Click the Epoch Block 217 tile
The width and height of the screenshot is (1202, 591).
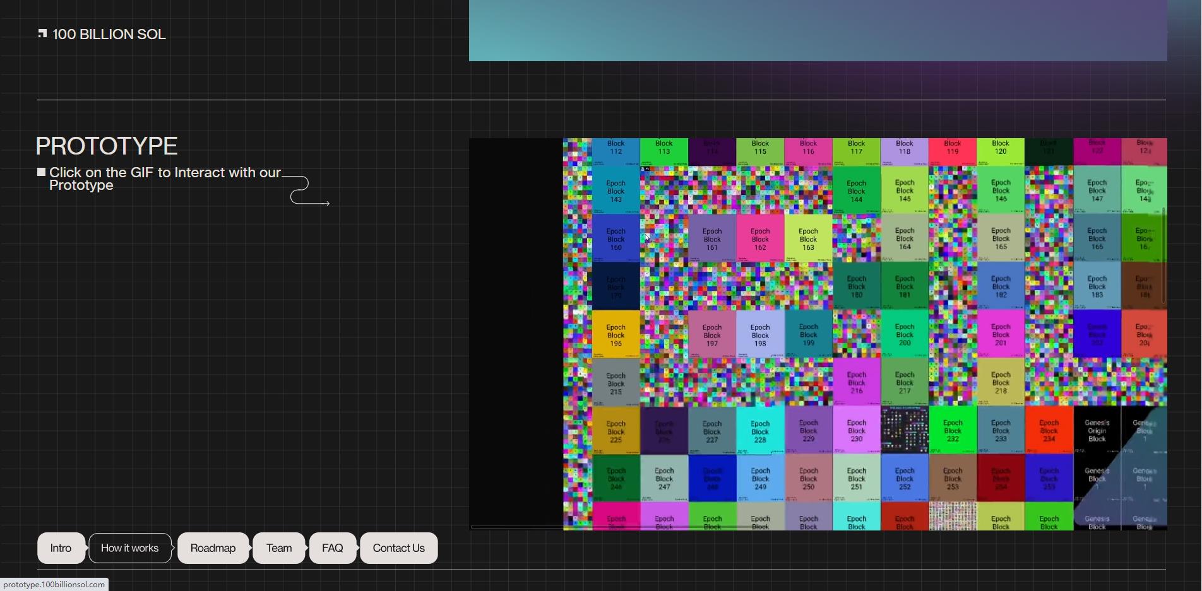pyautogui.click(x=905, y=382)
